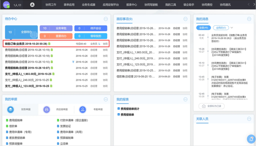Open 费用申请单（专用）form
256x146 pixels.
20,132
